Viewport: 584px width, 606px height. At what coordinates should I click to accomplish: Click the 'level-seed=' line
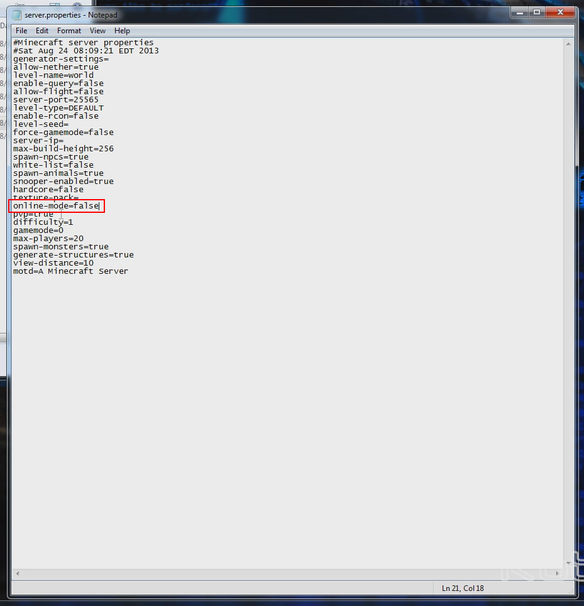pyautogui.click(x=41, y=124)
